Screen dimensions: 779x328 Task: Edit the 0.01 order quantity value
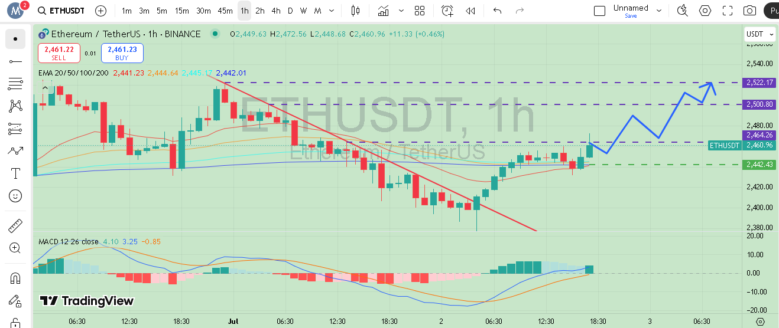click(90, 53)
